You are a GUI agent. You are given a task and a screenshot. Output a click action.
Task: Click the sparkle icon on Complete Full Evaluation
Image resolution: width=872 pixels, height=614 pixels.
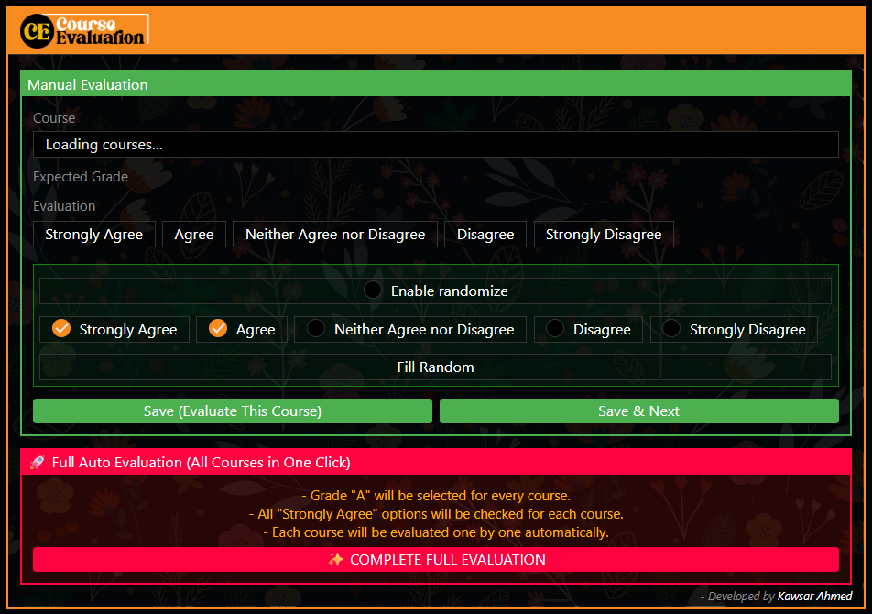tap(335, 559)
